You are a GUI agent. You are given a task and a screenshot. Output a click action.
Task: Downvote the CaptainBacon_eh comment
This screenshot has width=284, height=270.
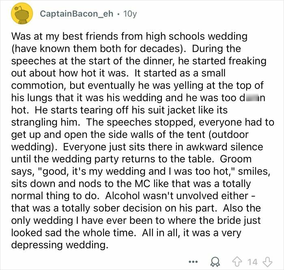tap(267, 262)
